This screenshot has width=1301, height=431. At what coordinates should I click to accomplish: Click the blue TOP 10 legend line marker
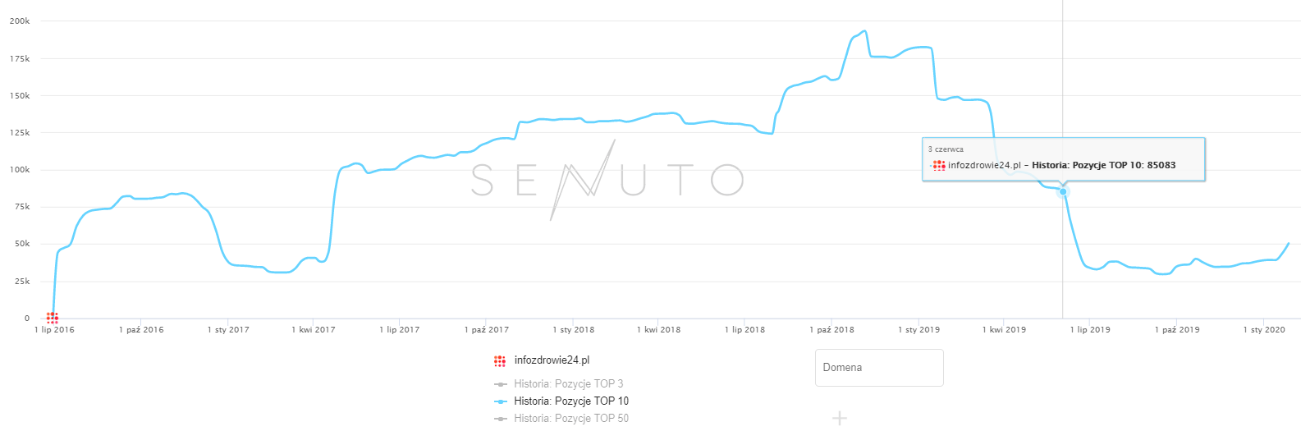click(500, 401)
